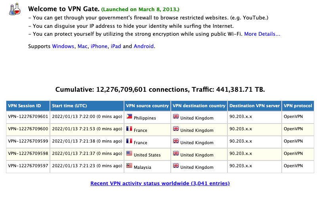Image resolution: width=317 pixels, height=199 pixels.
Task: Open Recent VPN activity status worldwide link
Action: pyautogui.click(x=160, y=183)
